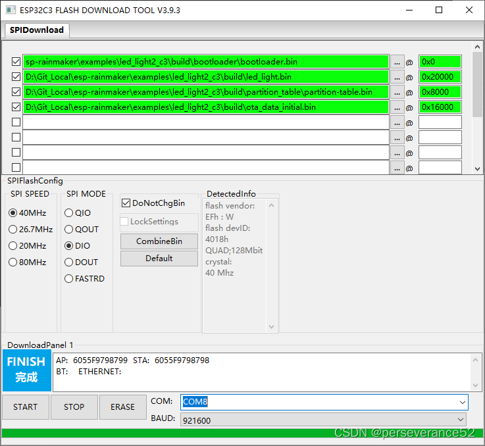Select DIO SPI mode
Screen dimensions: 485x446
[78, 245]
